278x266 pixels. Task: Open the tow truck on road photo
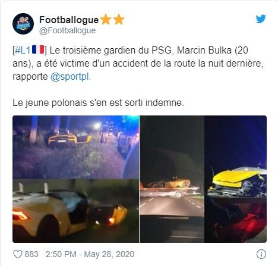tap(172, 179)
